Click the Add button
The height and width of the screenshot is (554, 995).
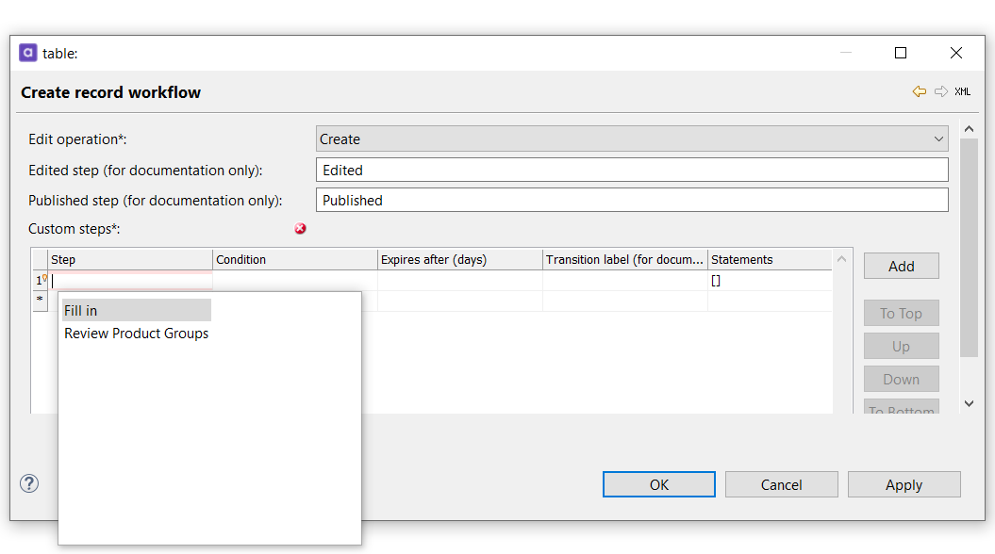(901, 266)
